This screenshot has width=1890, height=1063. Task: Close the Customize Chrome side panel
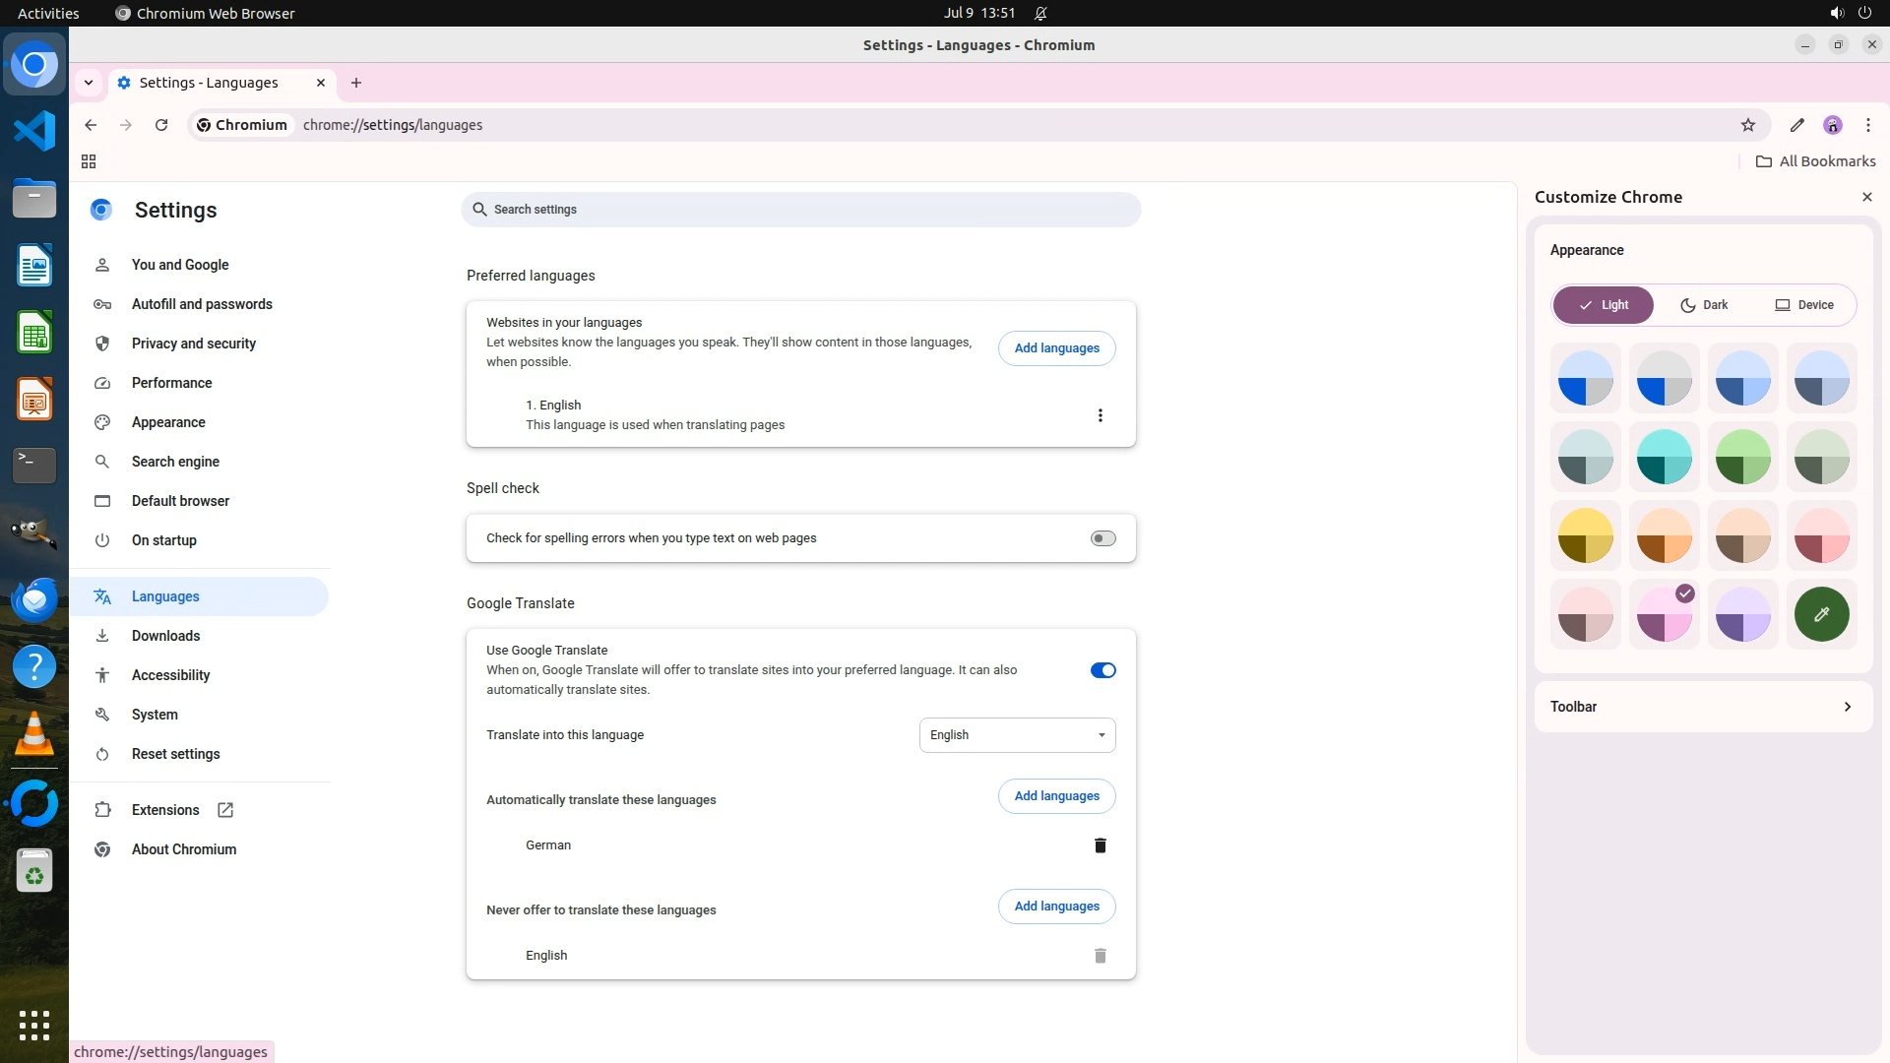point(1867,197)
